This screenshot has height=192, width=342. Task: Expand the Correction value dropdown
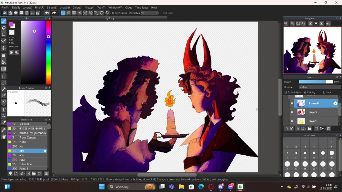(156, 13)
